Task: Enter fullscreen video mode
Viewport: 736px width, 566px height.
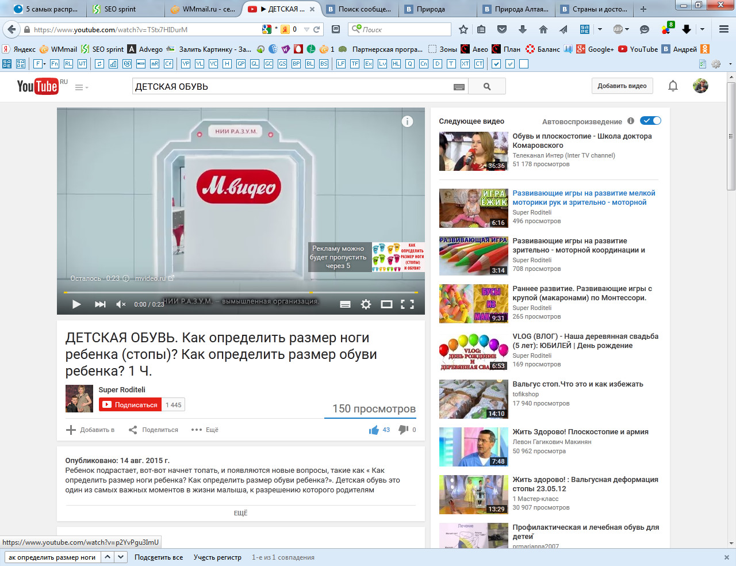Action: (407, 304)
